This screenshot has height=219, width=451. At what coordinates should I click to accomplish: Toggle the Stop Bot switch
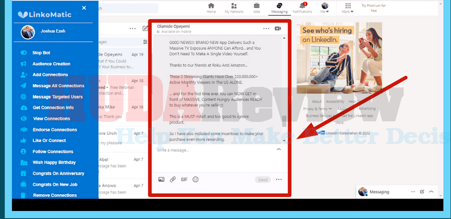[x=24, y=52]
